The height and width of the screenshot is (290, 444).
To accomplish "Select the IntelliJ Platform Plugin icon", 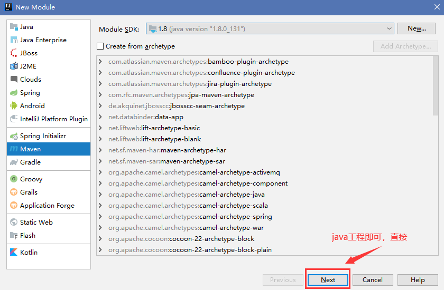I will tap(14, 119).
